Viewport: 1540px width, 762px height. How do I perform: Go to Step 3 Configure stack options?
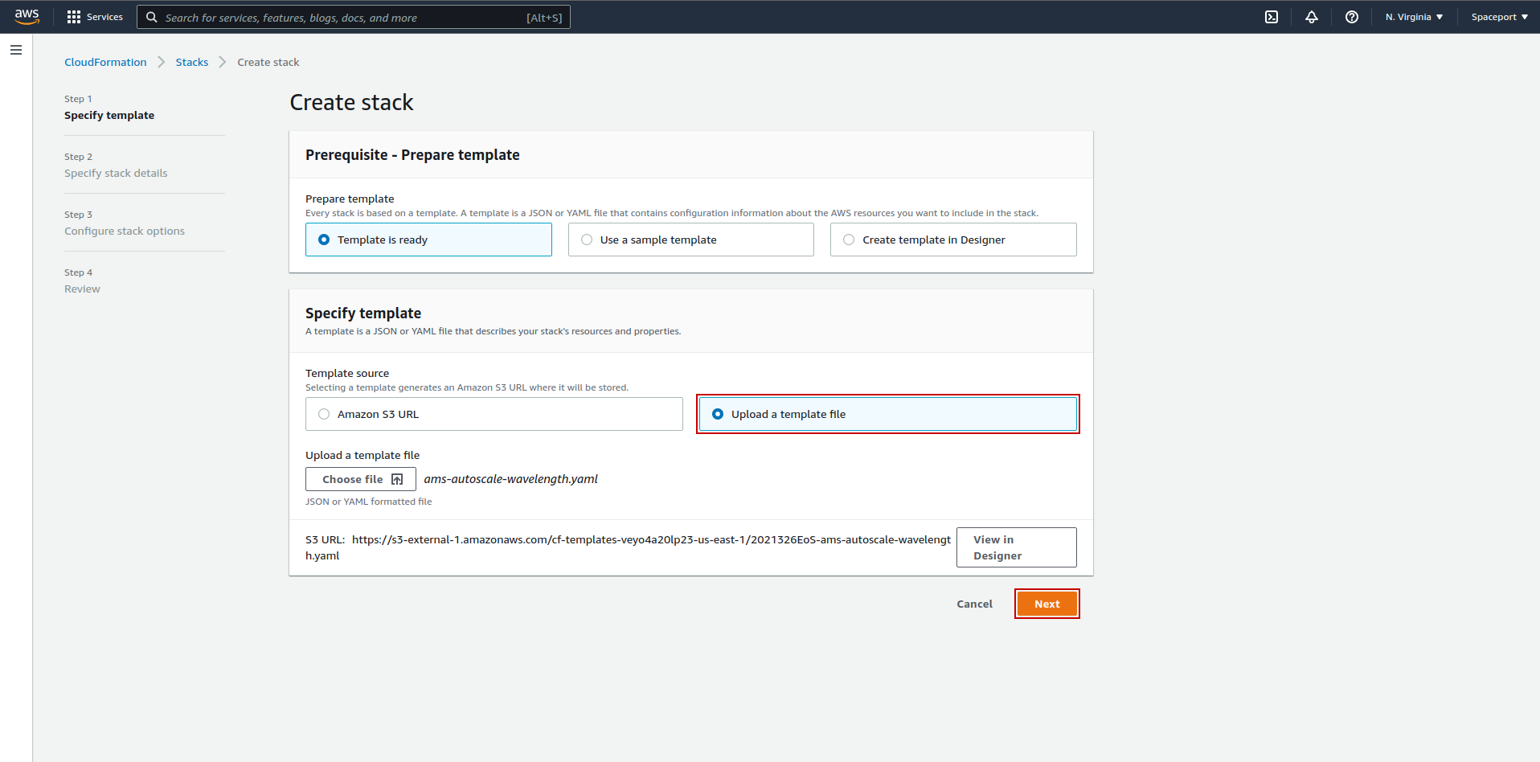click(125, 231)
